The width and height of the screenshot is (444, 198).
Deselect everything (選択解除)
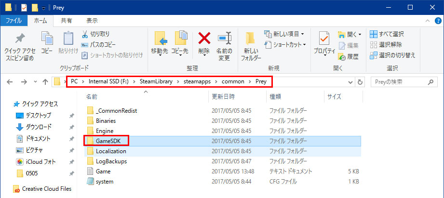386,45
